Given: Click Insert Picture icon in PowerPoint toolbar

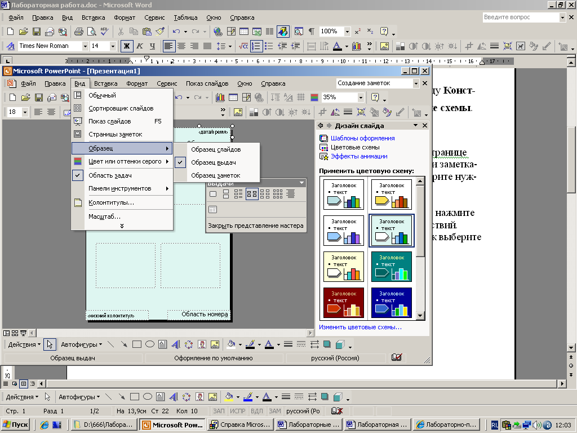Looking at the screenshot, I should click(238, 112).
